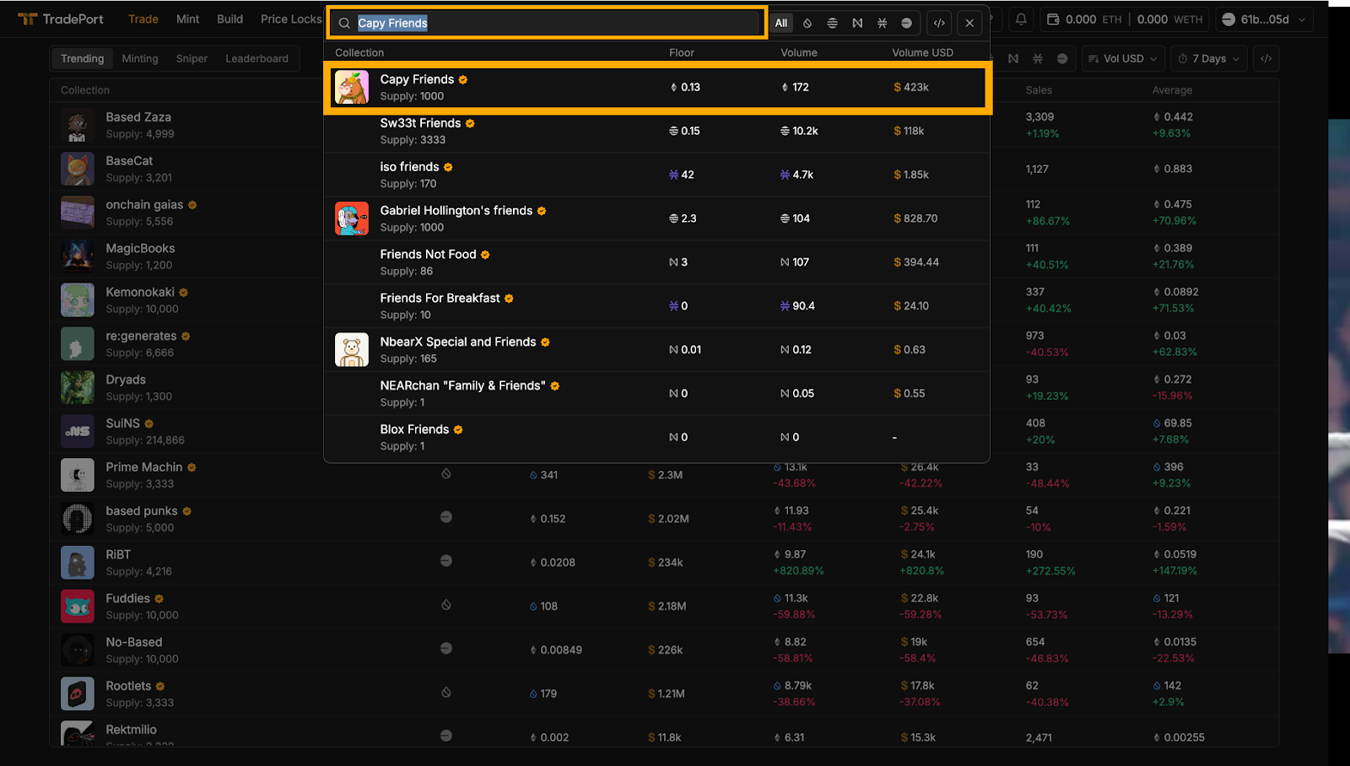1350x766 pixels.
Task: Click the embed code icon beside 7 Days
Action: pyautogui.click(x=1266, y=58)
